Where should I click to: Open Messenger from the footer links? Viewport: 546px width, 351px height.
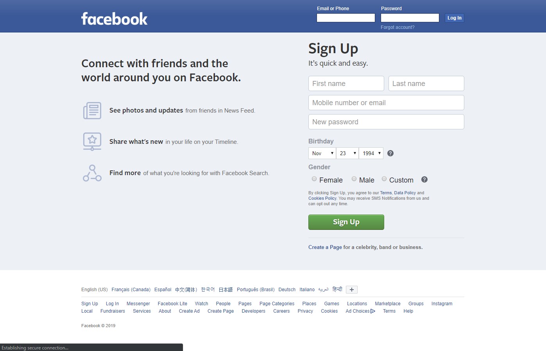[138, 304]
